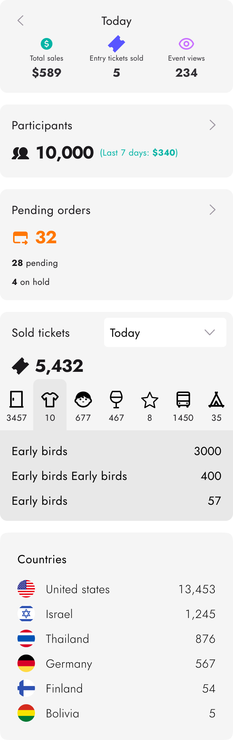The width and height of the screenshot is (233, 740).
Task: Click the Last 7 days $340 link
Action: (139, 153)
